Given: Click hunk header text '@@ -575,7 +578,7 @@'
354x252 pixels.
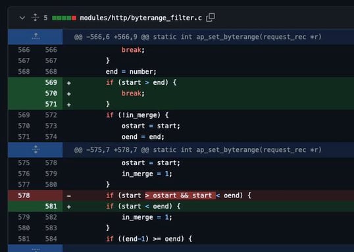Looking at the screenshot, I should 112,150.
